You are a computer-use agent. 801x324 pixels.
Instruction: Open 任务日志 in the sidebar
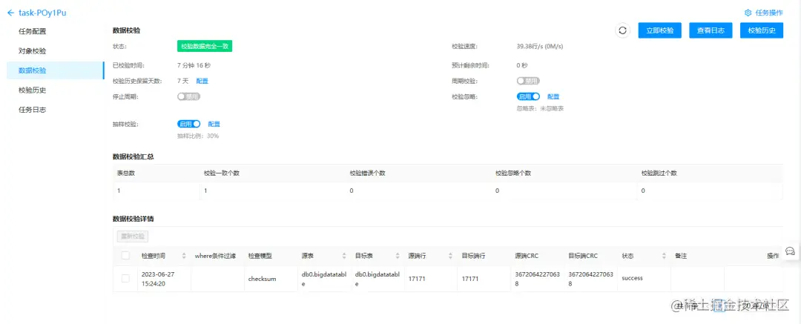point(32,110)
